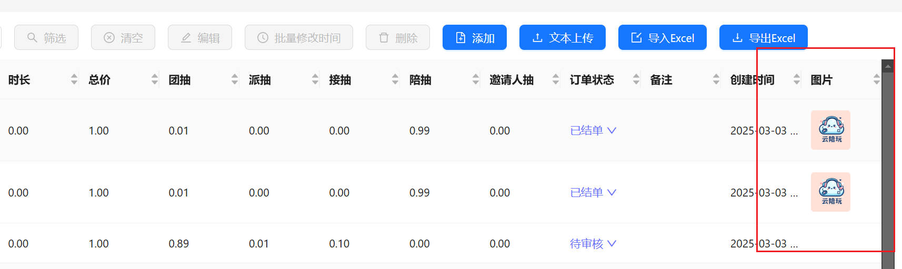902x269 pixels.
Task: Click the blue 添加 add button
Action: [475, 37]
